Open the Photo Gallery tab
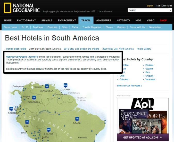Image resolution: width=174 pixels, height=142 pixels. click(144, 49)
